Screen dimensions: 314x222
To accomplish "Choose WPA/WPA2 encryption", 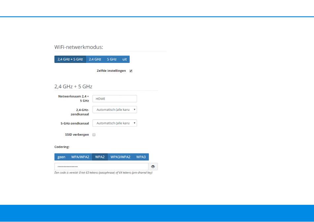I will pos(80,157).
